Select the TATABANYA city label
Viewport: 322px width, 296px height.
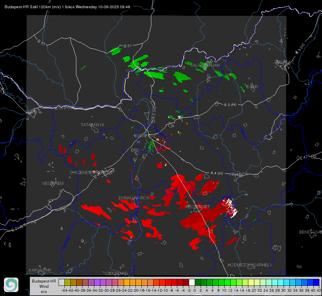92,125
